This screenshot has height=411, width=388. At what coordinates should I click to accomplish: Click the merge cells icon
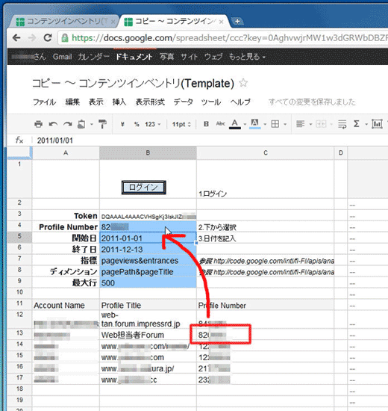point(321,124)
